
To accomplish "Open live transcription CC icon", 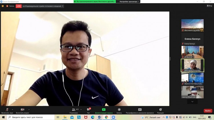I will pos(140,110).
